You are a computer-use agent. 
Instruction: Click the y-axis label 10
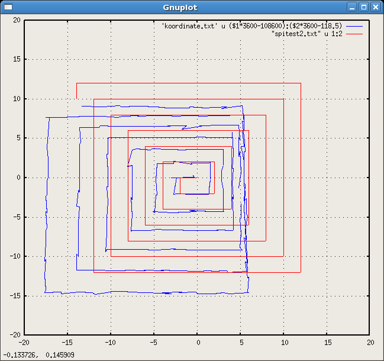pos(17,99)
